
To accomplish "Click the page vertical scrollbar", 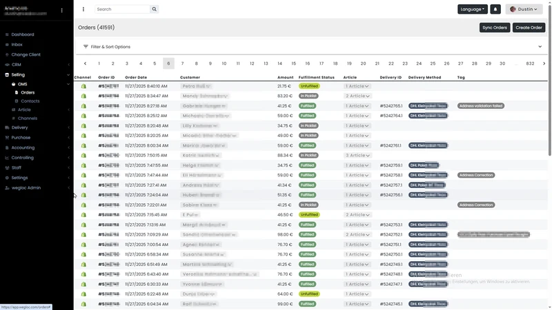I will (x=549, y=79).
